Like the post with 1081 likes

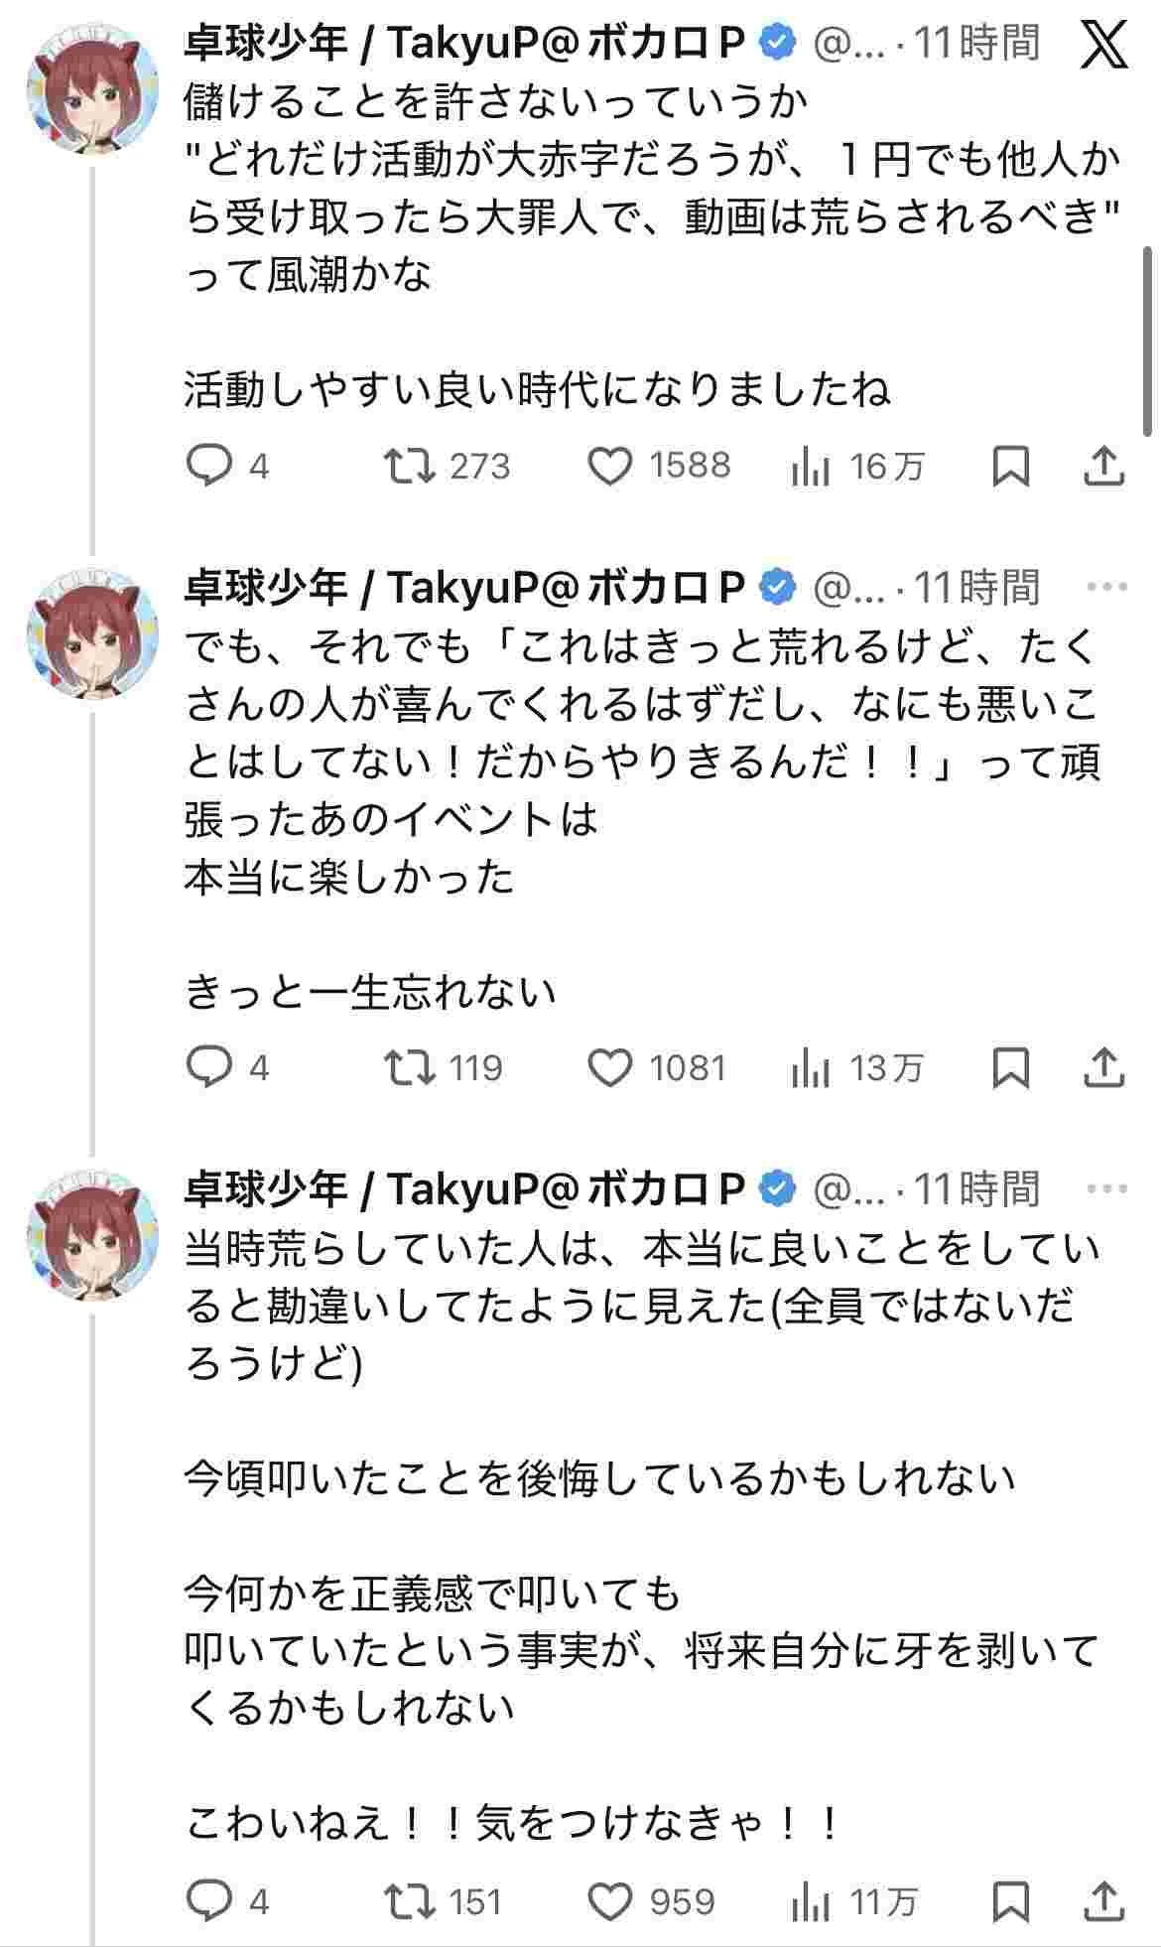[610, 1067]
